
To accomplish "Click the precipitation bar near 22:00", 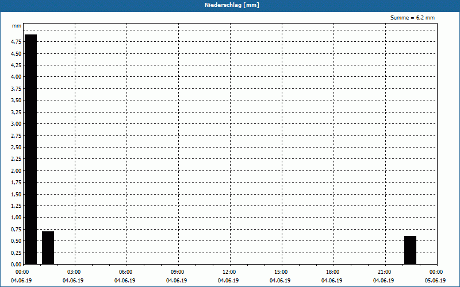I will click(x=410, y=250).
